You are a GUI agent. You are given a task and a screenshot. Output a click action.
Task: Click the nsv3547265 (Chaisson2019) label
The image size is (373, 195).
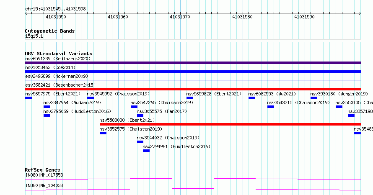point(162,103)
